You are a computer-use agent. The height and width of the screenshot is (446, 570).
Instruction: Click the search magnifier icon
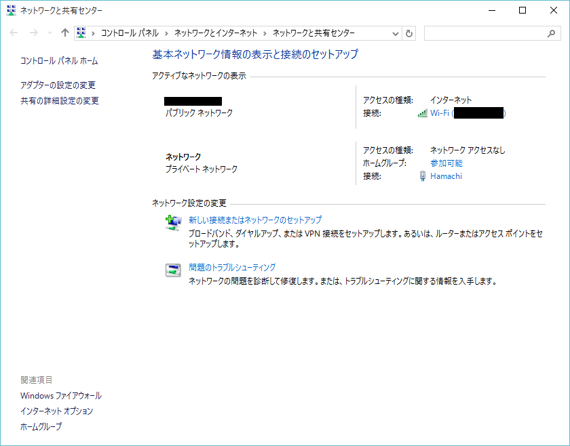[551, 33]
